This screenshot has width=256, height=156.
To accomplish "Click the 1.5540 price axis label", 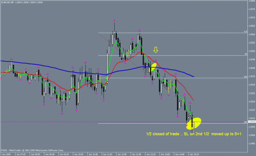I will pos(252,68).
